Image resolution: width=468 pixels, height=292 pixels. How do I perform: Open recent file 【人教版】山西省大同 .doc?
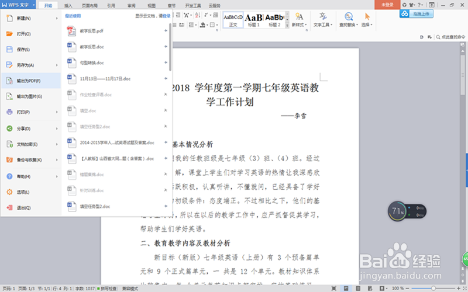point(116,158)
